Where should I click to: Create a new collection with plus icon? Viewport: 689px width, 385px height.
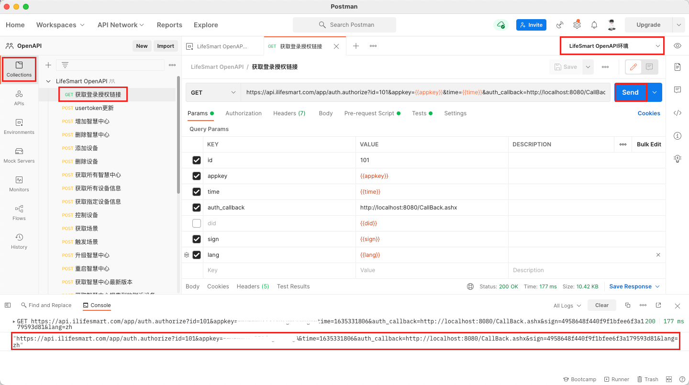(x=48, y=65)
